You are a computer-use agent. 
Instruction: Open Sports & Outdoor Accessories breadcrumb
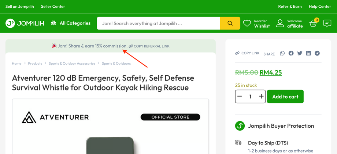coord(72,63)
